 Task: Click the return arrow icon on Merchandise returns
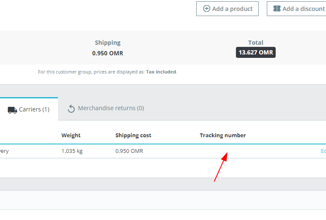71,109
